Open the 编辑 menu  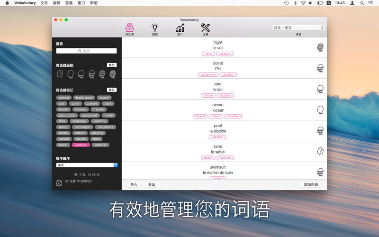pos(56,3)
